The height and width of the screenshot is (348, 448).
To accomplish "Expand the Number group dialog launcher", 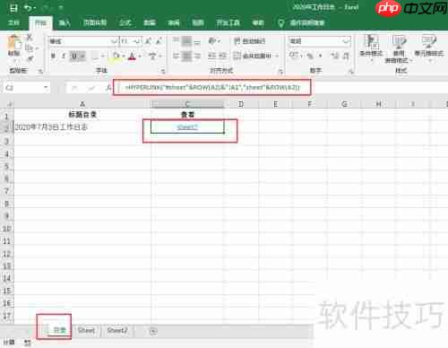I will (x=351, y=72).
